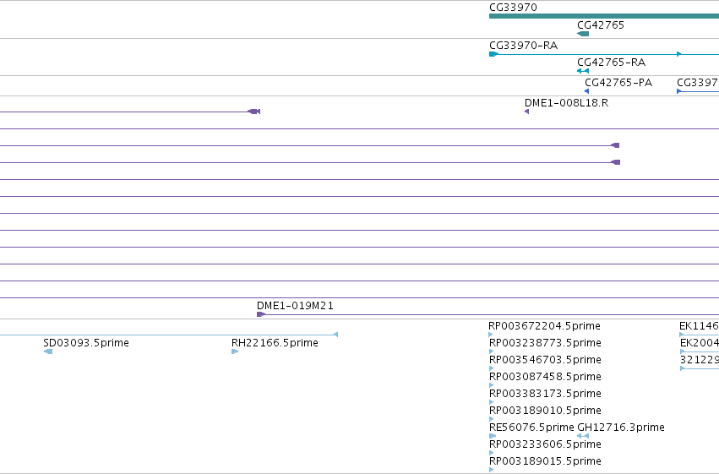The width and height of the screenshot is (719, 474).
Task: Click the RH22166.5prime label
Action: 275,343
